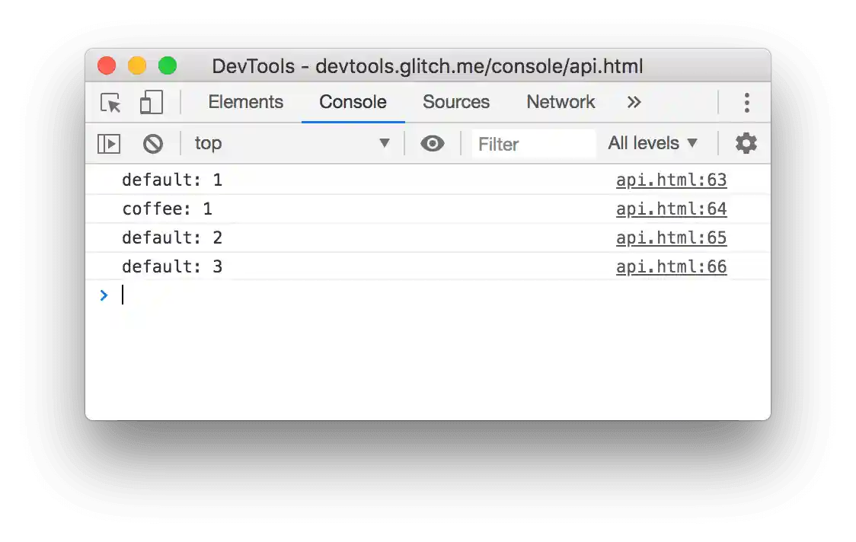Open api.html line 66 source link
The height and width of the screenshot is (542, 856).
point(671,266)
